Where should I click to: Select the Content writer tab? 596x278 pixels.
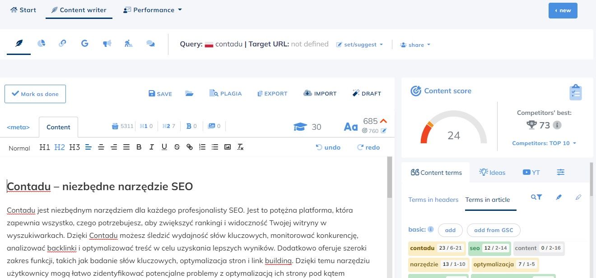pos(79,10)
